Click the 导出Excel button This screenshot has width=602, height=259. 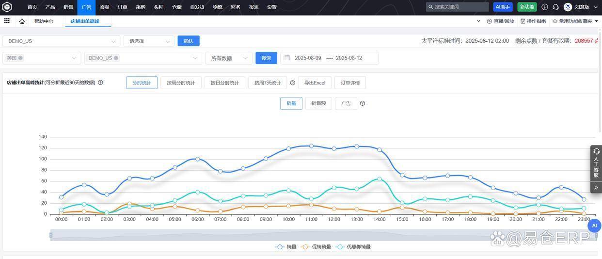(315, 83)
